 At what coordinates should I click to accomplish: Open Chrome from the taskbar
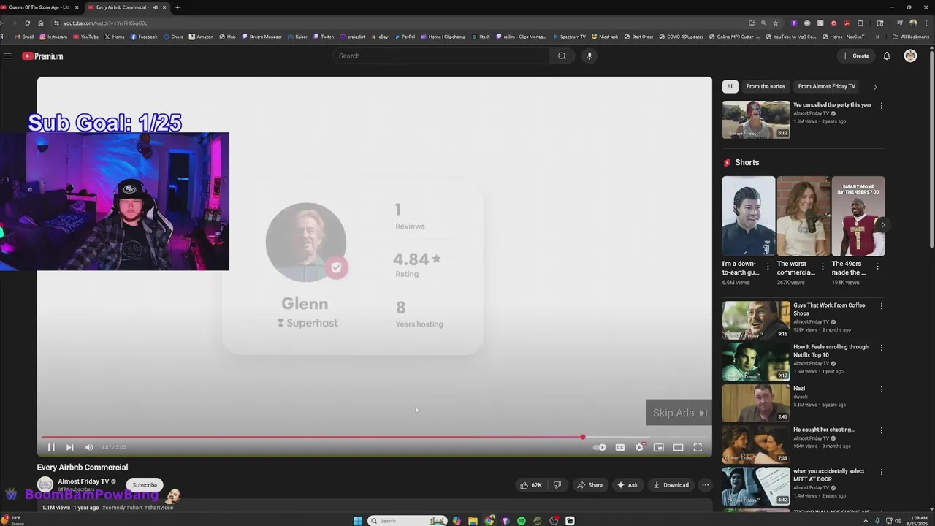pyautogui.click(x=489, y=521)
